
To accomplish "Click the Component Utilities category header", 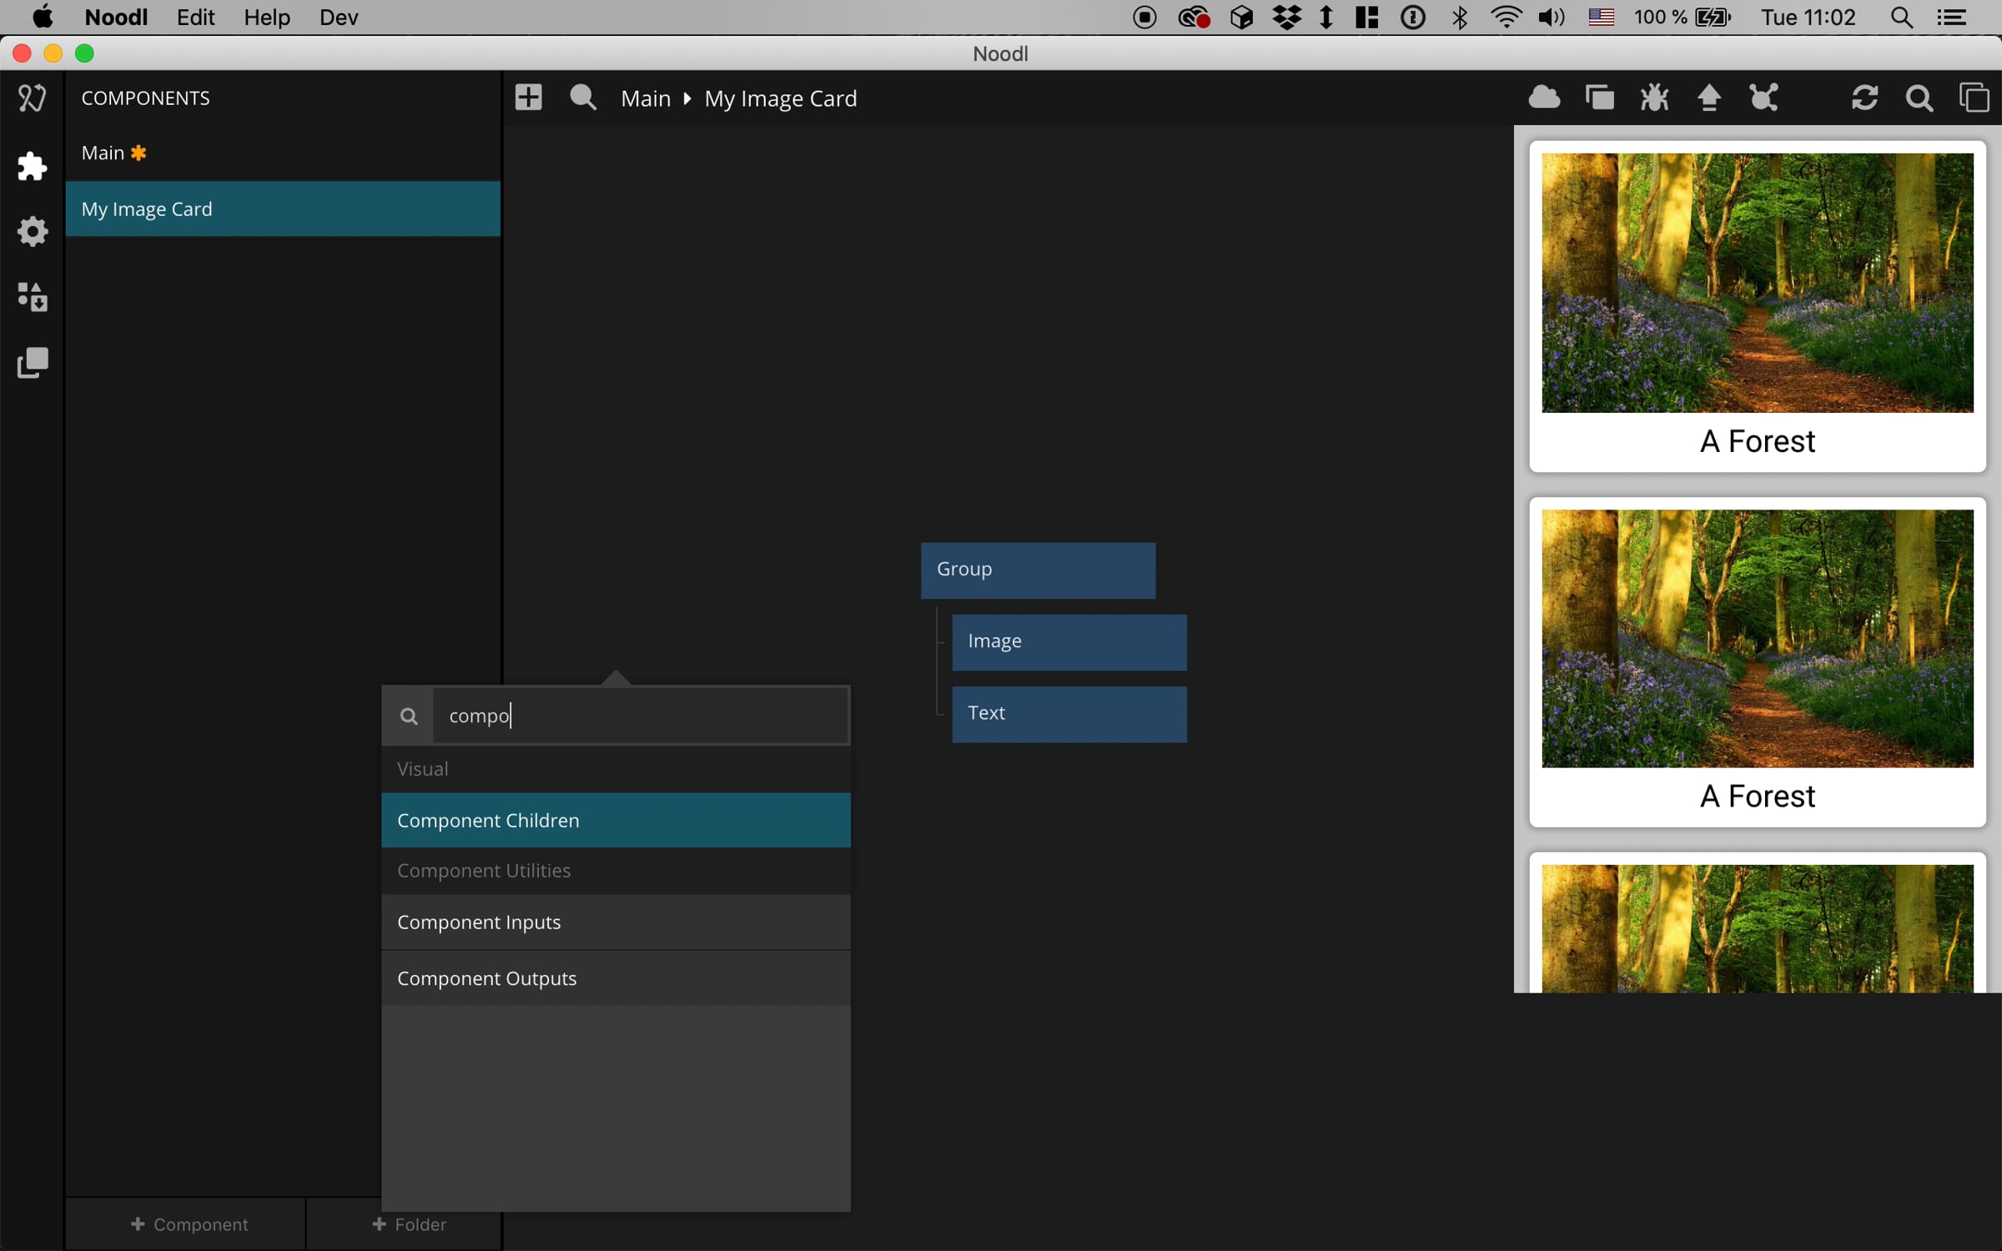I will tap(616, 871).
